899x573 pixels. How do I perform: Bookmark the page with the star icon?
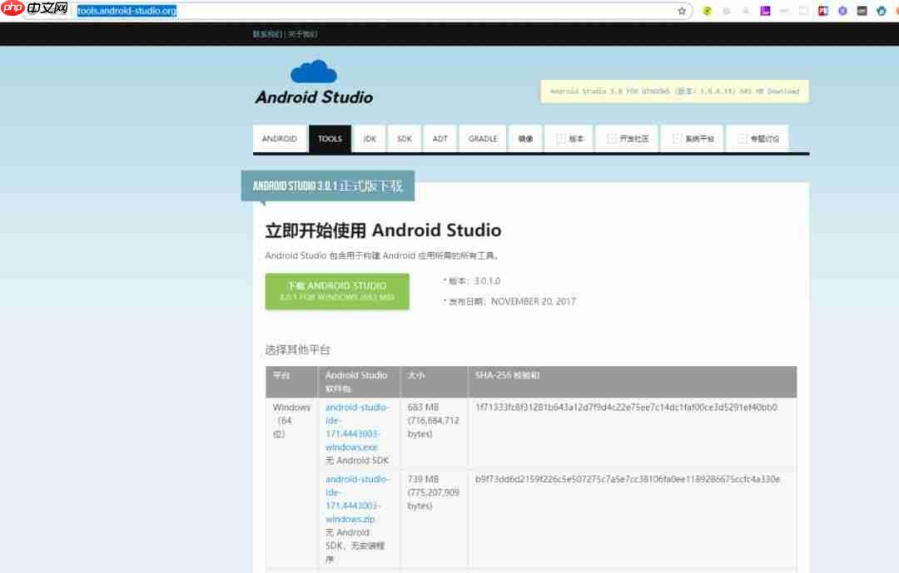pyautogui.click(x=682, y=11)
